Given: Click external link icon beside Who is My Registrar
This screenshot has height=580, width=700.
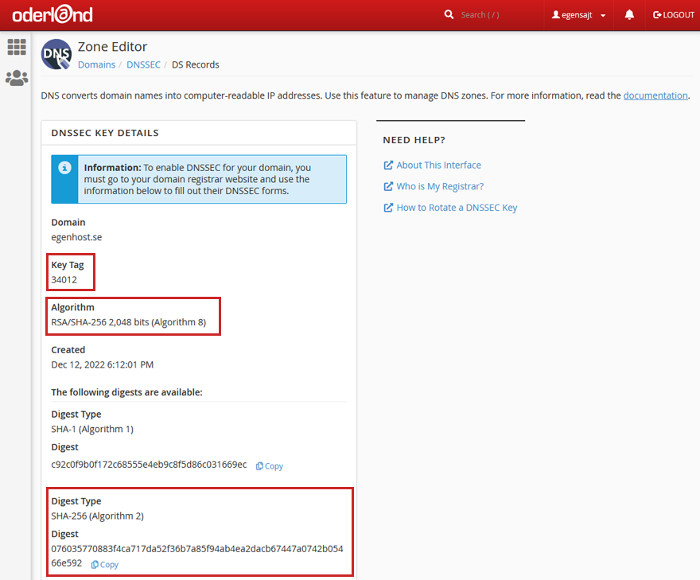Looking at the screenshot, I should tap(388, 186).
